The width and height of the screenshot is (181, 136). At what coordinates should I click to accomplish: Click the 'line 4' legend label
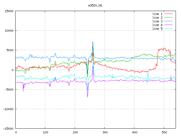157,25
